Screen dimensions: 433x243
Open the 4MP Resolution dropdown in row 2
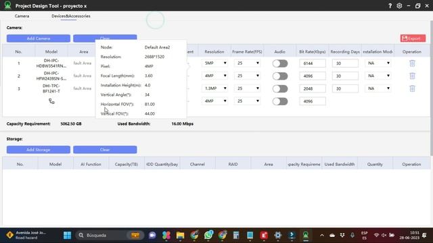click(214, 76)
